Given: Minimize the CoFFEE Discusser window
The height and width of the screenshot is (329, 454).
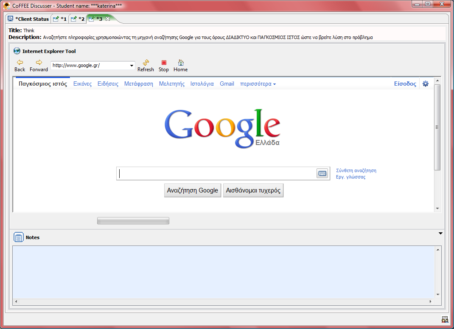Looking at the screenshot, I should (x=417, y=4).
